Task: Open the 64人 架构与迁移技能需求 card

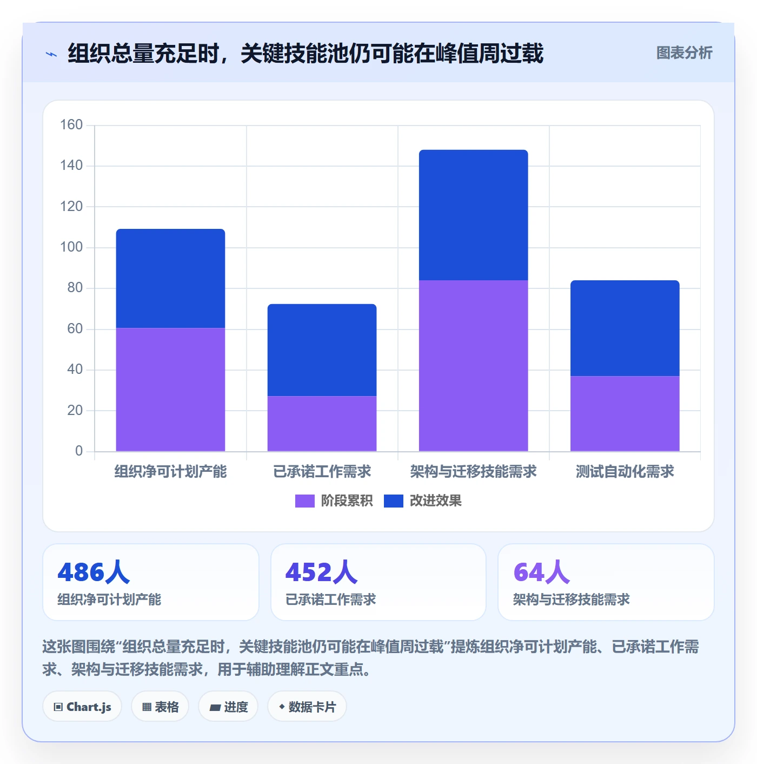Action: (606, 582)
